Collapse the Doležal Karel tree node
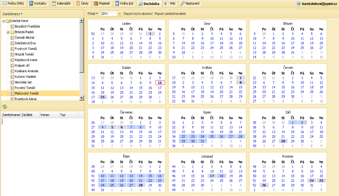 (3, 21)
